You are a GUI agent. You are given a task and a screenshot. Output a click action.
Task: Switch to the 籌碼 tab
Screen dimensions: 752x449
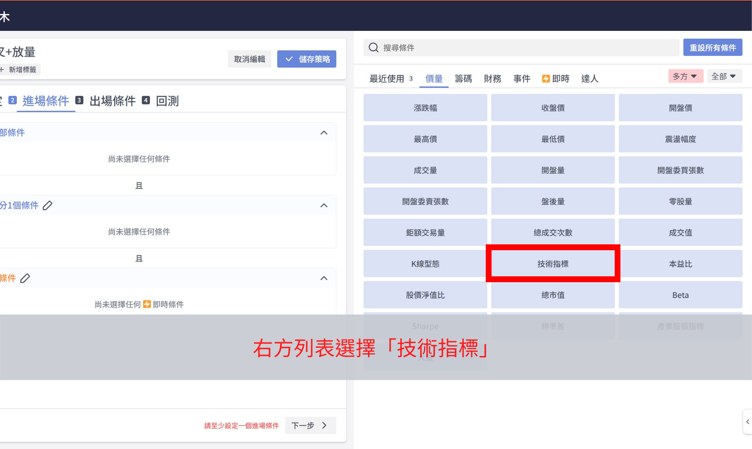pos(463,79)
